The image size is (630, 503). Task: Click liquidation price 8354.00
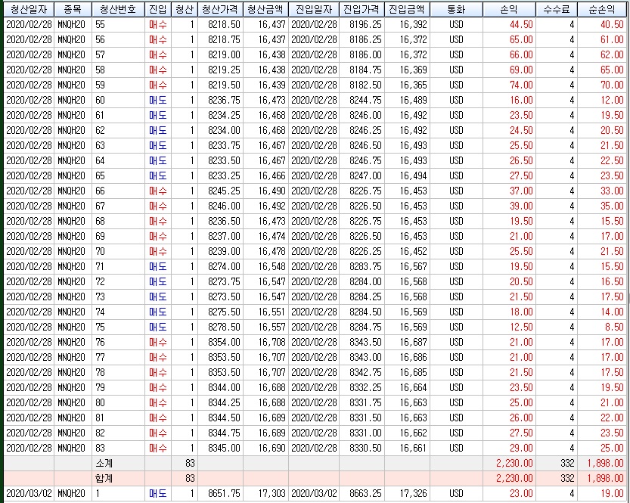tap(220, 343)
